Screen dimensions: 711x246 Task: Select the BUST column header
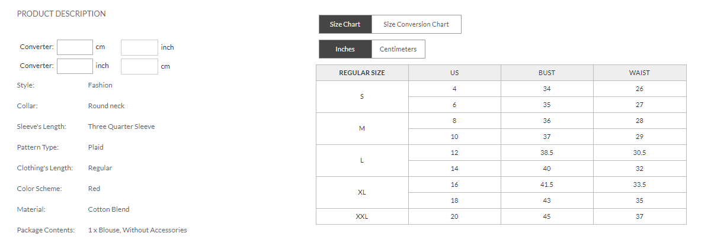click(x=546, y=73)
